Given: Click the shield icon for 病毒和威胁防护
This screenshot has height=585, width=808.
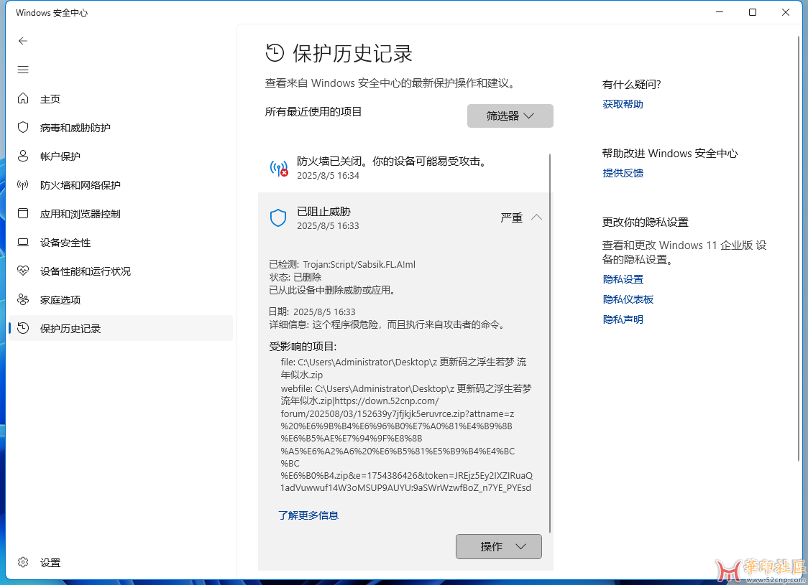Looking at the screenshot, I should click(23, 127).
